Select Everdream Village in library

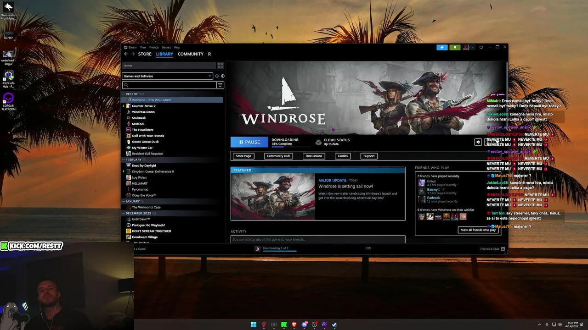tap(145, 237)
